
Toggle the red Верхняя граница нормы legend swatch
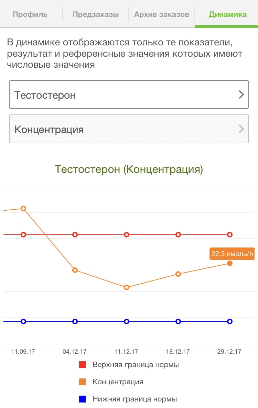coord(82,365)
